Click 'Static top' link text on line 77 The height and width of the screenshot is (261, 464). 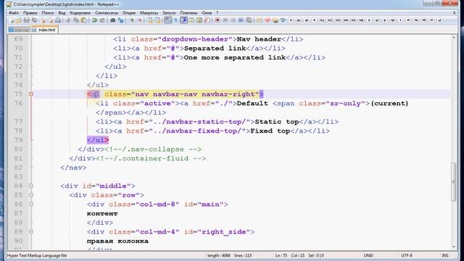click(277, 122)
